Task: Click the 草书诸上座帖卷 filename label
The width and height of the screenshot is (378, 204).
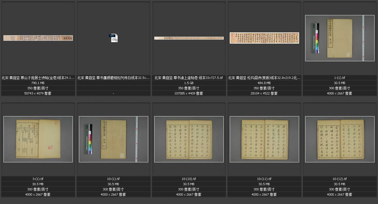Action: coord(189,78)
